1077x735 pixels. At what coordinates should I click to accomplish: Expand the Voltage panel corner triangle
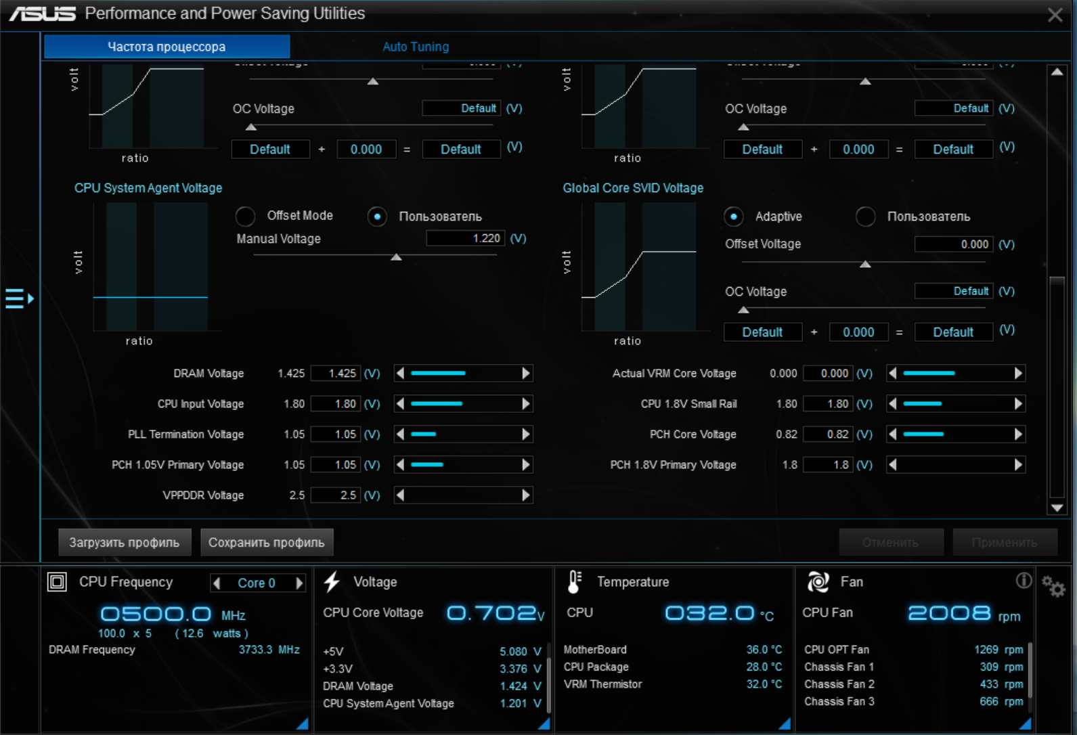coord(544,723)
